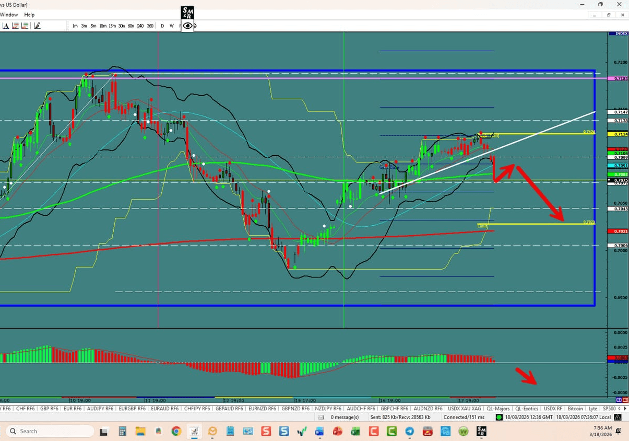
Task: Click the triangle marker beside 0.7075 price
Action: 609,181
